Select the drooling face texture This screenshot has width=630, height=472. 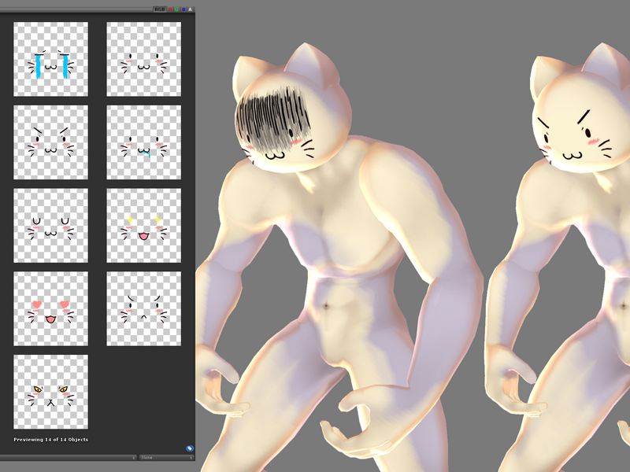[x=143, y=142]
